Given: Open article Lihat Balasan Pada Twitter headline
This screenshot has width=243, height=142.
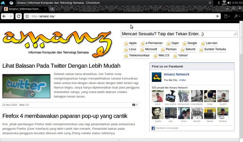Looking at the screenshot, I should pyautogui.click(x=62, y=66).
